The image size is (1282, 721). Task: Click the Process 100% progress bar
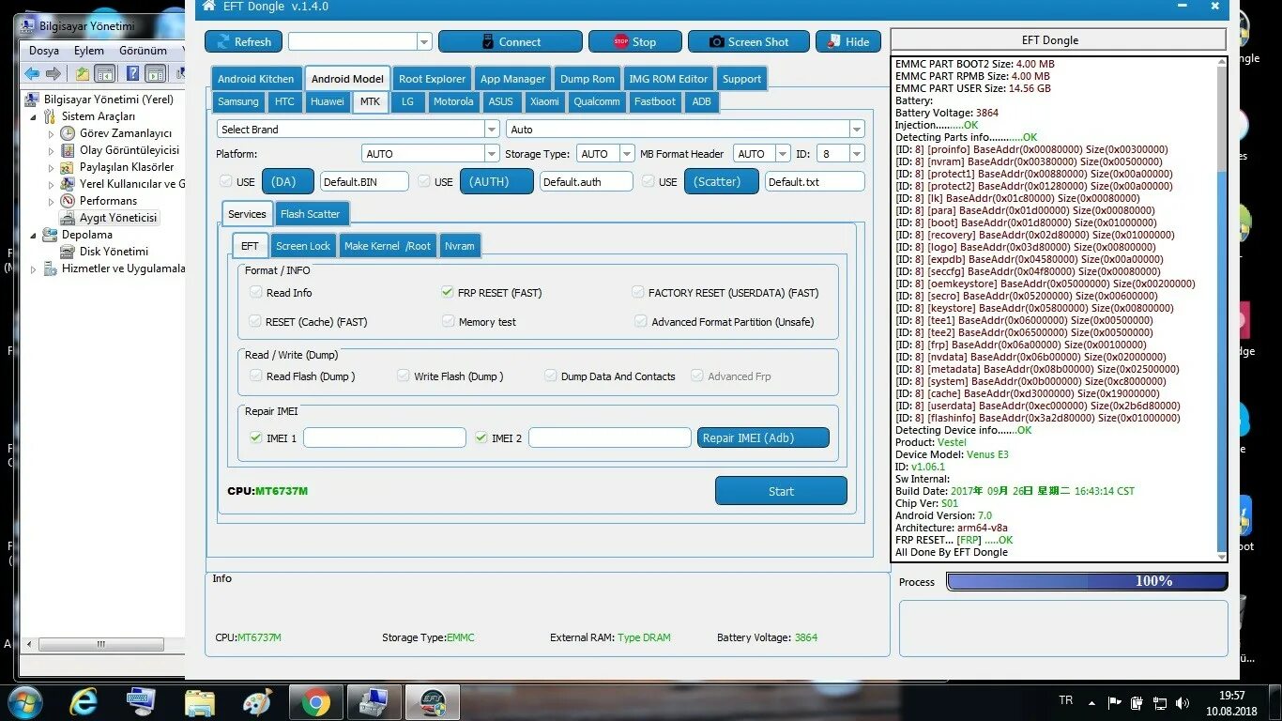click(1087, 581)
